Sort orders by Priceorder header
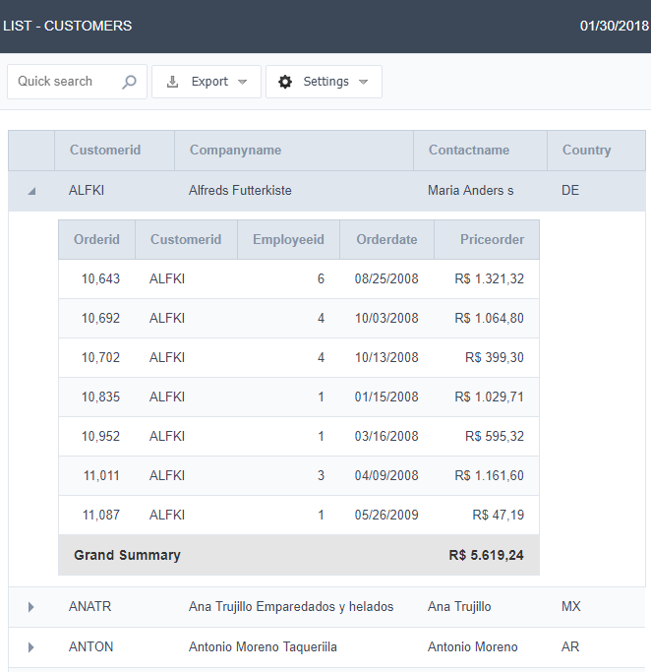The image size is (651, 672). pos(493,239)
